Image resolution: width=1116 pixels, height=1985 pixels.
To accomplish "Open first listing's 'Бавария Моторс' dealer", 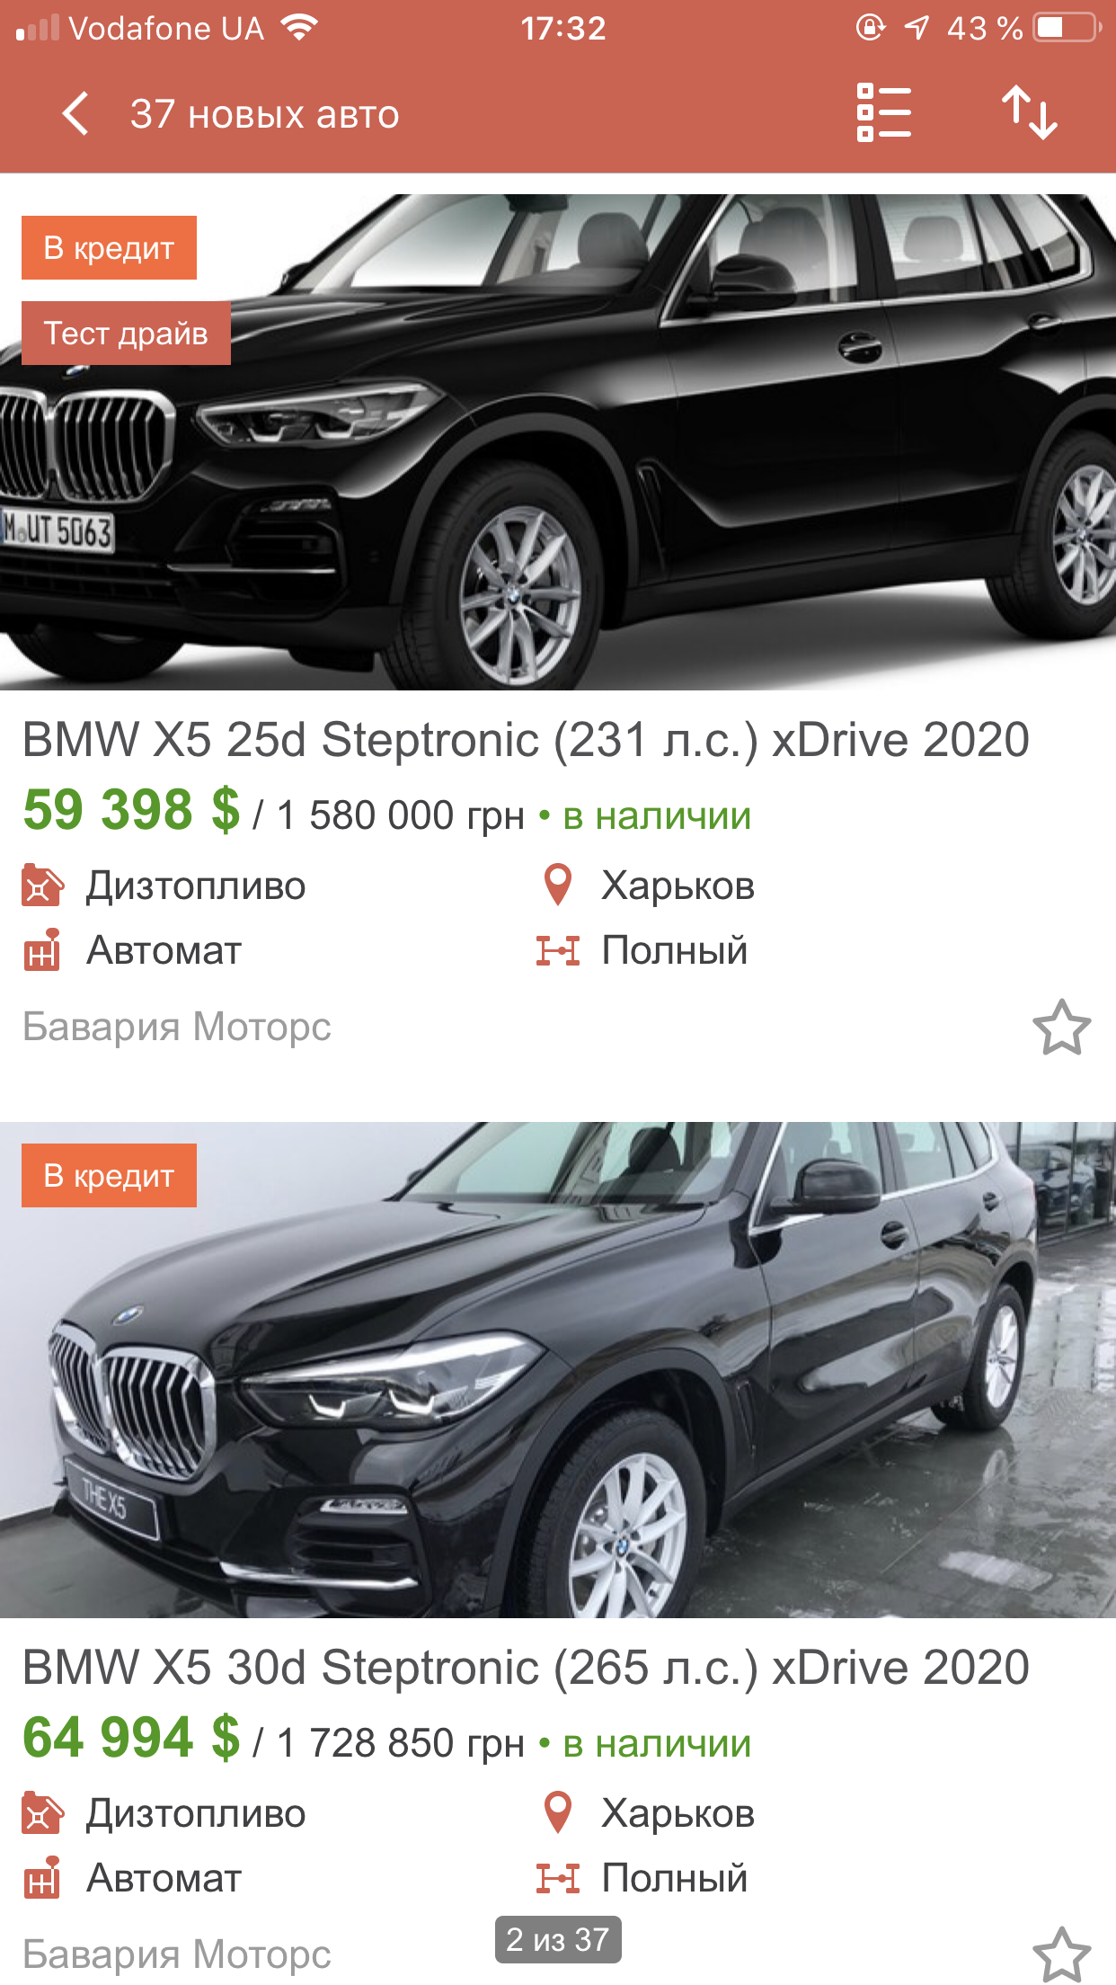I will pos(177,1027).
